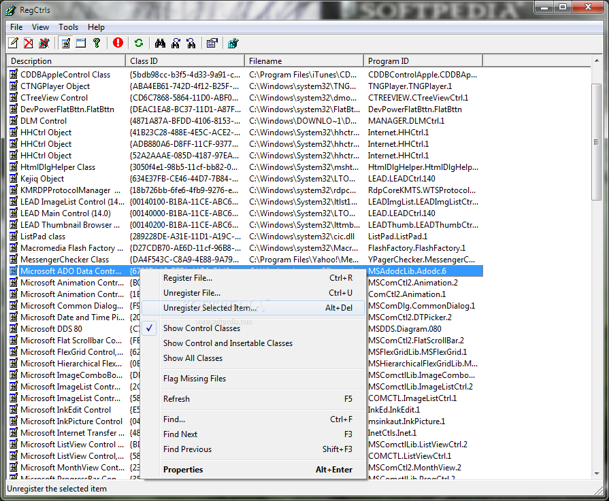The height and width of the screenshot is (501, 609).
Task: Open the View menu
Action: pos(40,27)
